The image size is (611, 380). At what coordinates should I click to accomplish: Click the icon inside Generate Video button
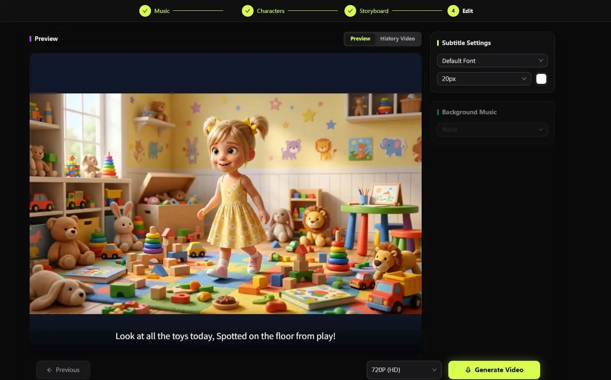point(468,370)
